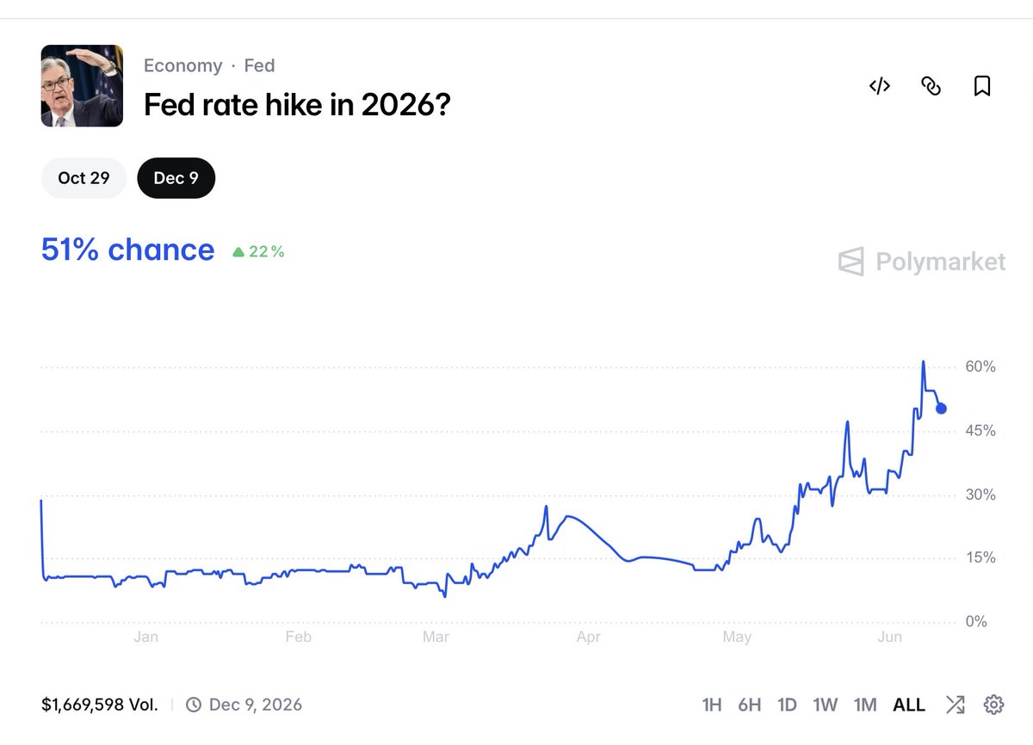Switch chart range to ALL
The width and height of the screenshot is (1033, 745).
click(909, 705)
